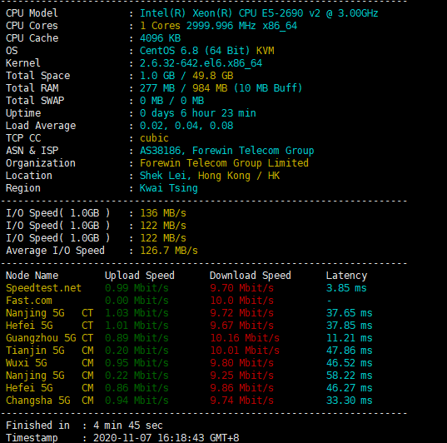Click the Total RAM 984 MB value
The height and width of the screenshot is (443, 447).
pos(210,88)
